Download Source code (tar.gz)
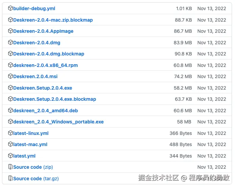235x187 pixels. [x=36, y=179]
